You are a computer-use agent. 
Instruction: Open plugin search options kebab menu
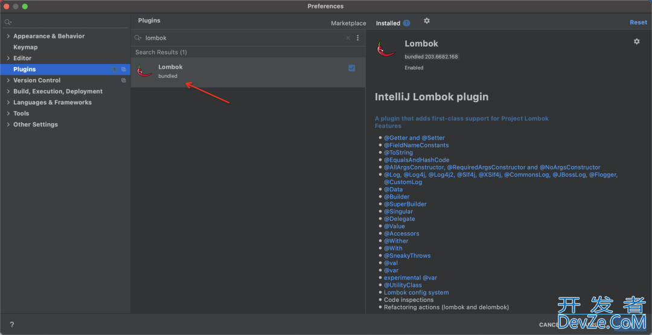tap(357, 38)
